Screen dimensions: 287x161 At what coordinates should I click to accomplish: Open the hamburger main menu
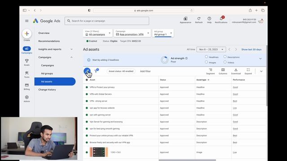(x=27, y=21)
